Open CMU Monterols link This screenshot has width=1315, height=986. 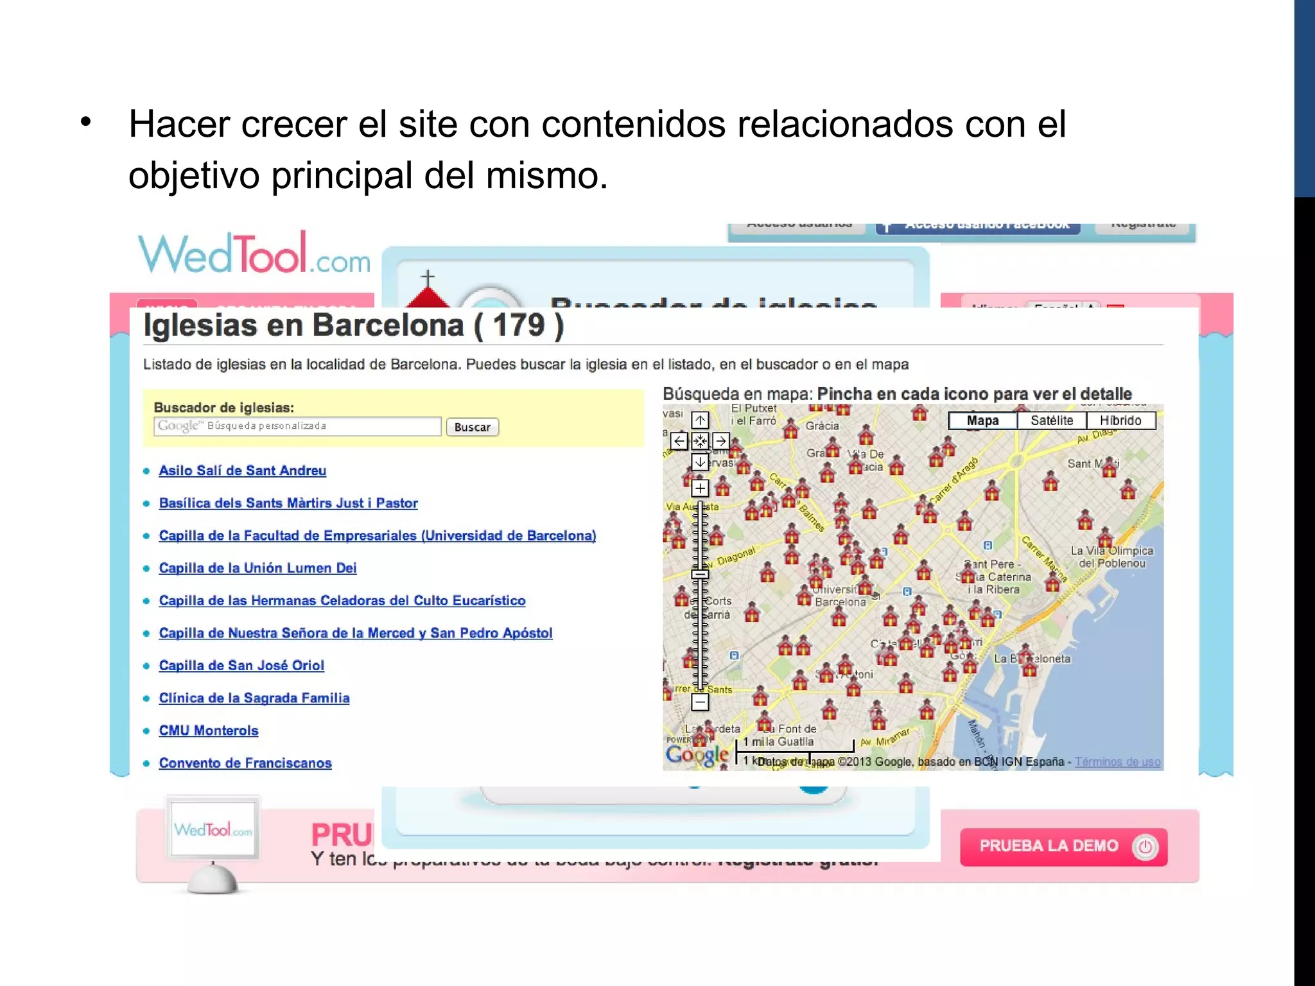coord(209,731)
